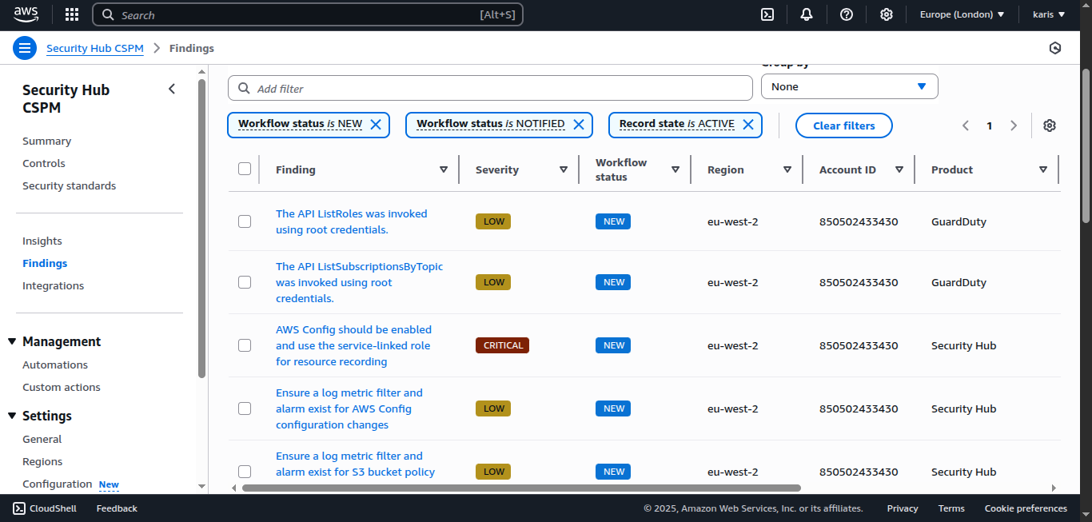This screenshot has height=522, width=1092.
Task: Sort by the Severity column arrow
Action: coord(564,169)
